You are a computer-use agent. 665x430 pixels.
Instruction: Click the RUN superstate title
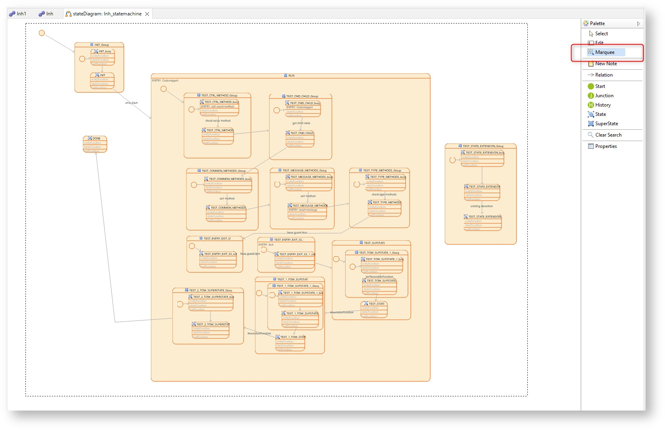tap(291, 76)
